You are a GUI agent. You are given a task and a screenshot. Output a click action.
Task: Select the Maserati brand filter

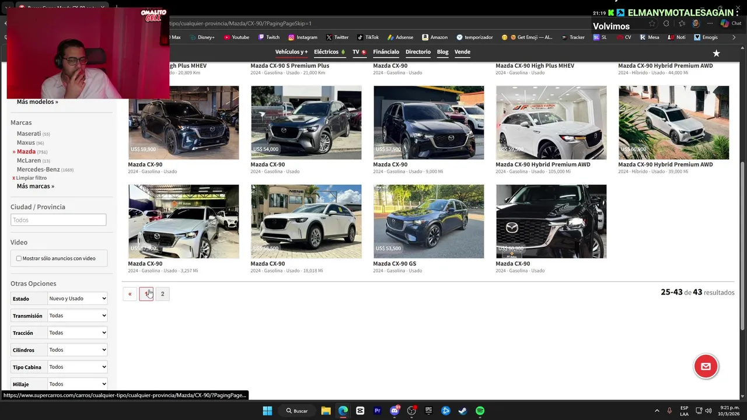29,134
